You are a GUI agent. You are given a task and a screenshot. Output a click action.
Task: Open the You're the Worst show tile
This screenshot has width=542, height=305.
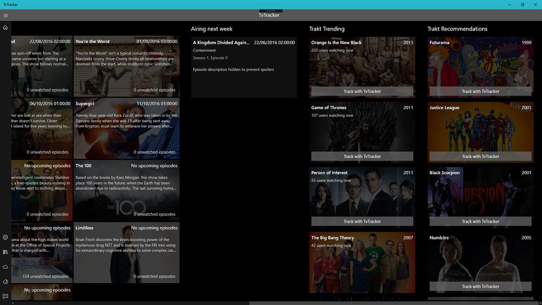click(x=126, y=66)
